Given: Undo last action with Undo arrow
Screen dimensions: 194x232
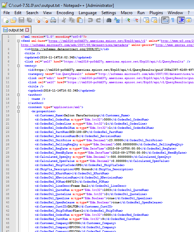Looking at the screenshot, I should 90,20.
